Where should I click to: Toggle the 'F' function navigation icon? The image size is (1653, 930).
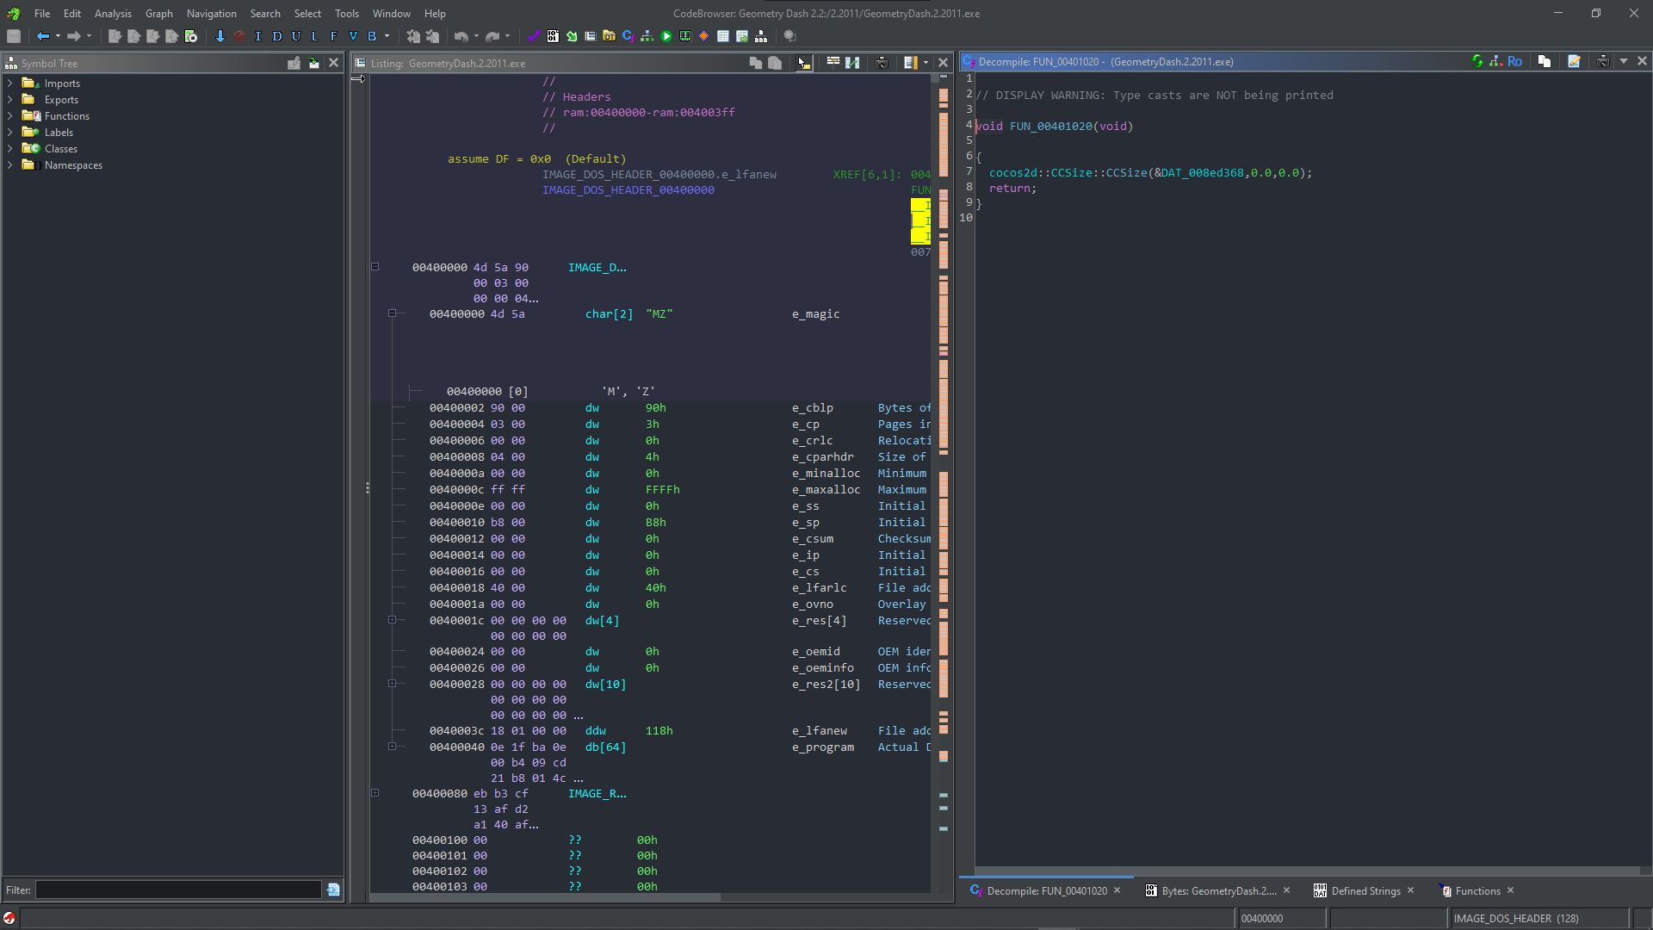334,36
